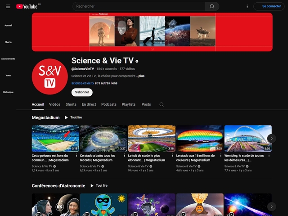Open the blue comet conference thumbnail
Image resolution: width=288 pixels, height=216 pixels.
[x=248, y=205]
